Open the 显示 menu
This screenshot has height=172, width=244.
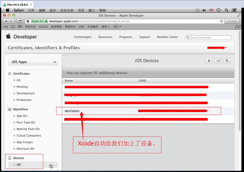pyautogui.click(x=53, y=10)
